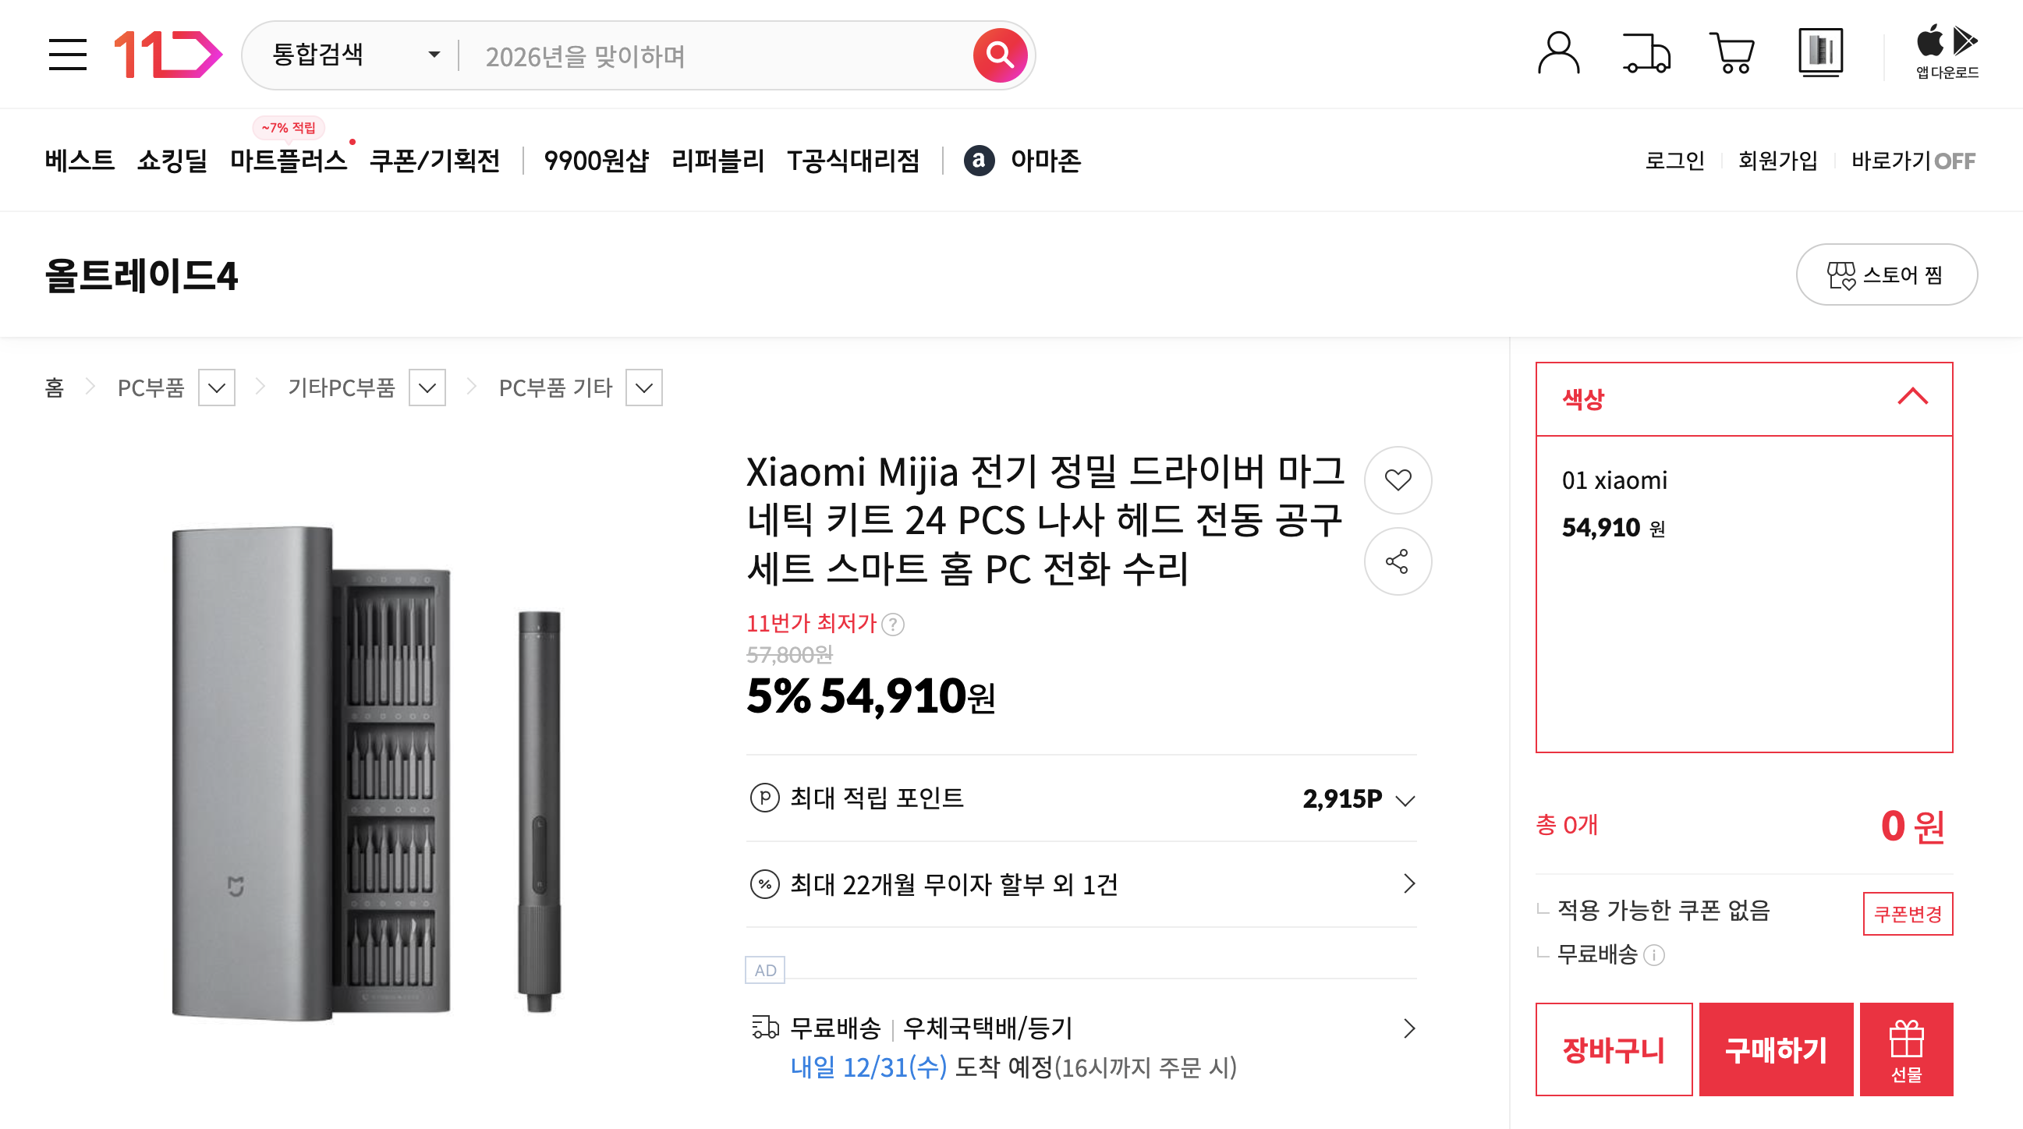The width and height of the screenshot is (2023, 1129).
Task: Click the search input field
Action: tap(707, 55)
